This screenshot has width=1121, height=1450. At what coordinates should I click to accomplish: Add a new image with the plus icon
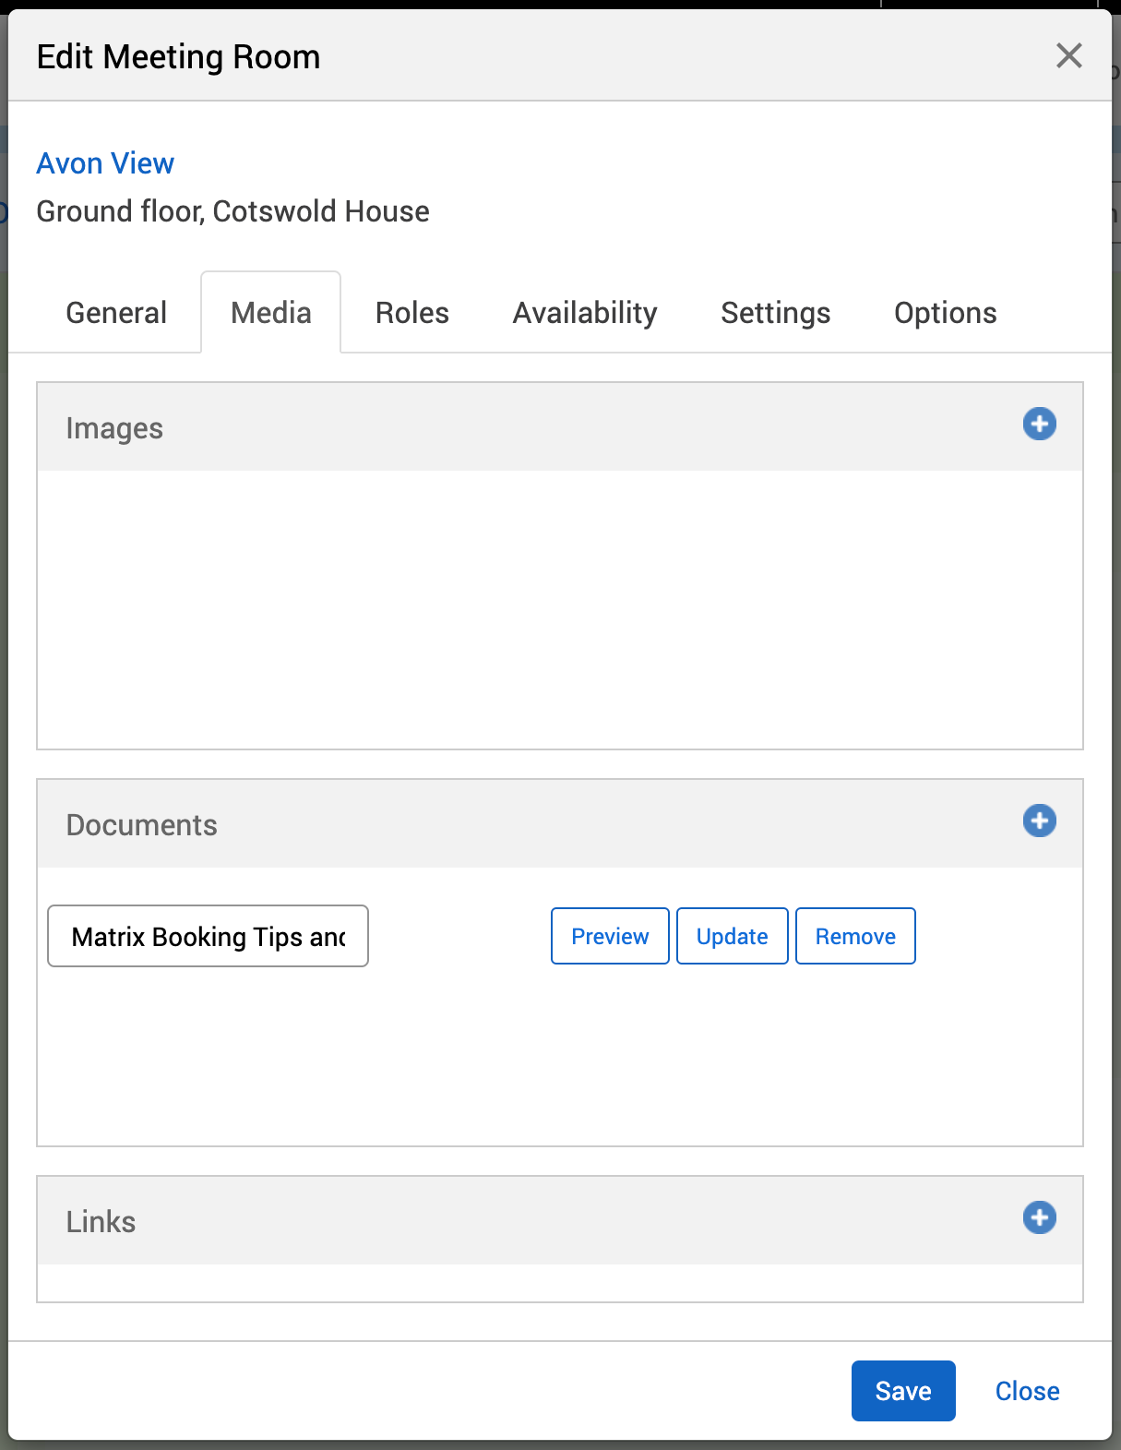click(1039, 425)
